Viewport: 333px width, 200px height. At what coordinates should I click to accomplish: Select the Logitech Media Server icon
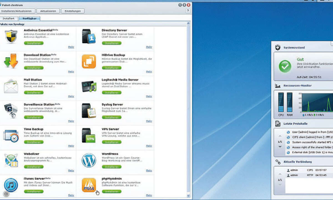(89, 86)
